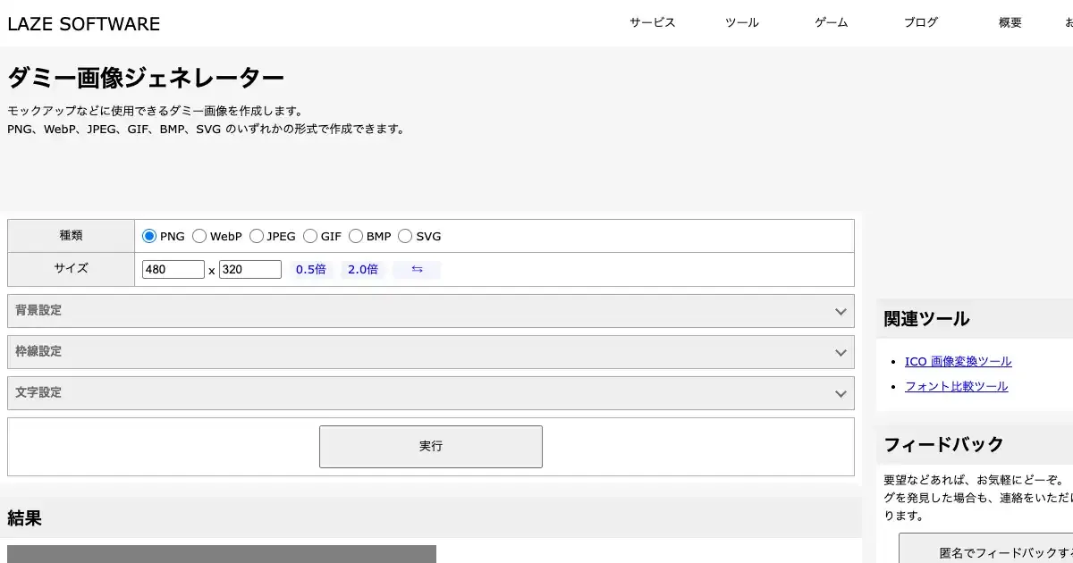This screenshot has width=1073, height=563.
Task: Open the ICO 画像変換ツール link
Action: (x=958, y=362)
